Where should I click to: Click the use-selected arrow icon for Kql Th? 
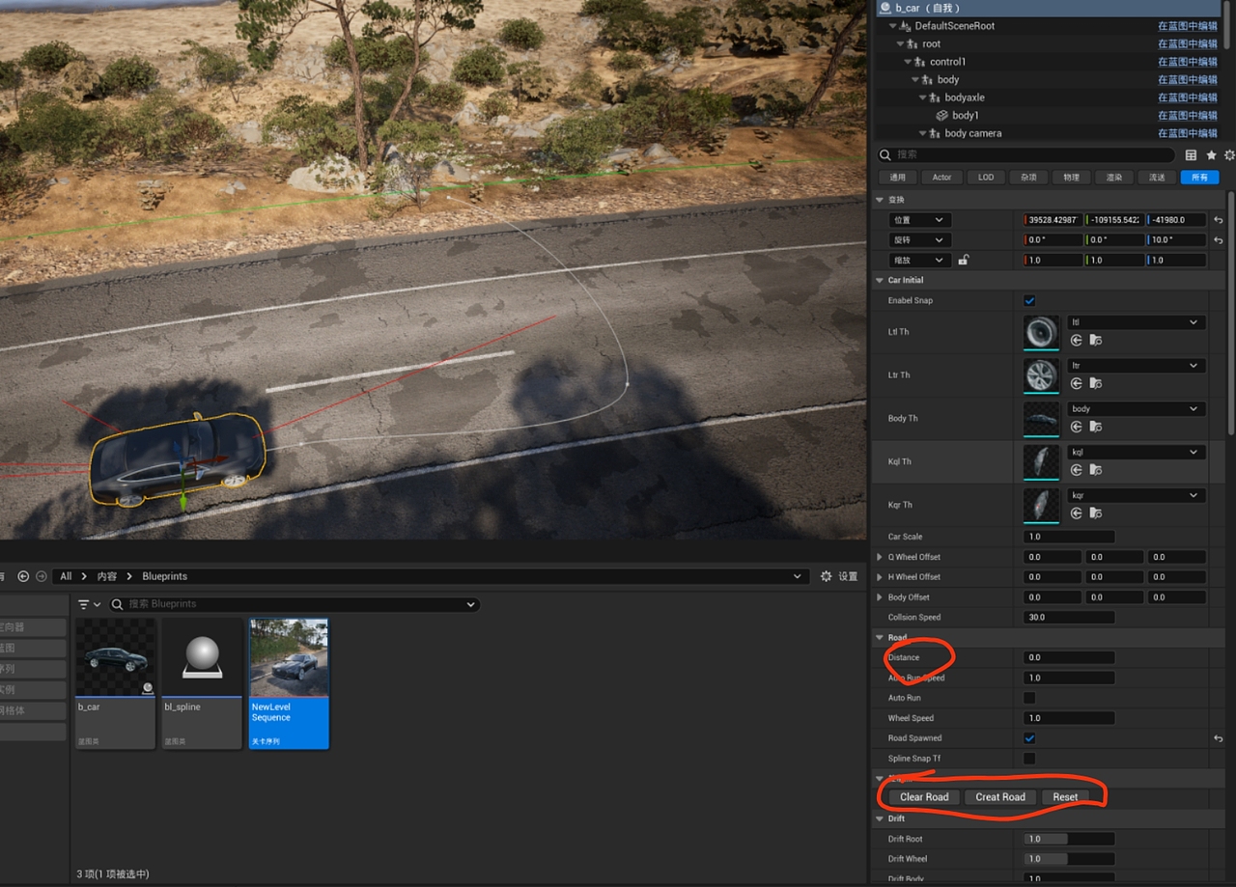[x=1077, y=470]
